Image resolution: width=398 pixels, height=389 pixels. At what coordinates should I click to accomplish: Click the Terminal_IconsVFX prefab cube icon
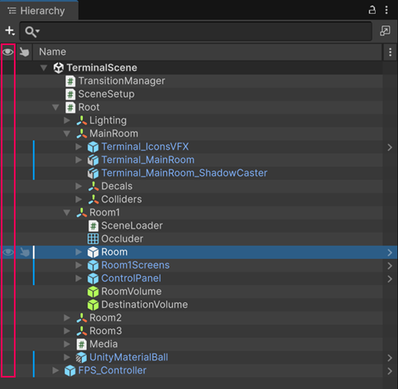click(93, 147)
